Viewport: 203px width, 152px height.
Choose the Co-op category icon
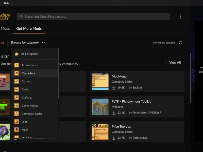16,89
